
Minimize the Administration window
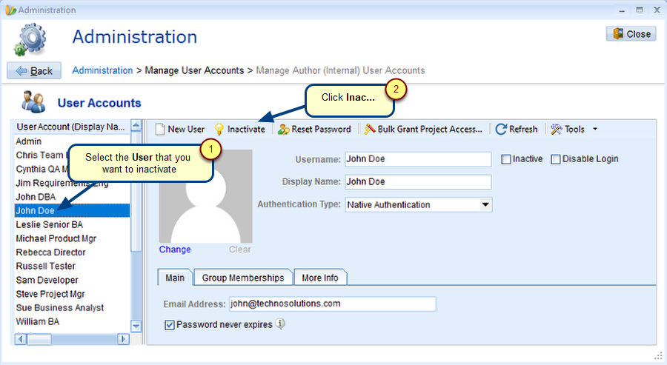click(x=622, y=10)
